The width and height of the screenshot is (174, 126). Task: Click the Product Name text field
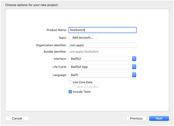point(103,30)
